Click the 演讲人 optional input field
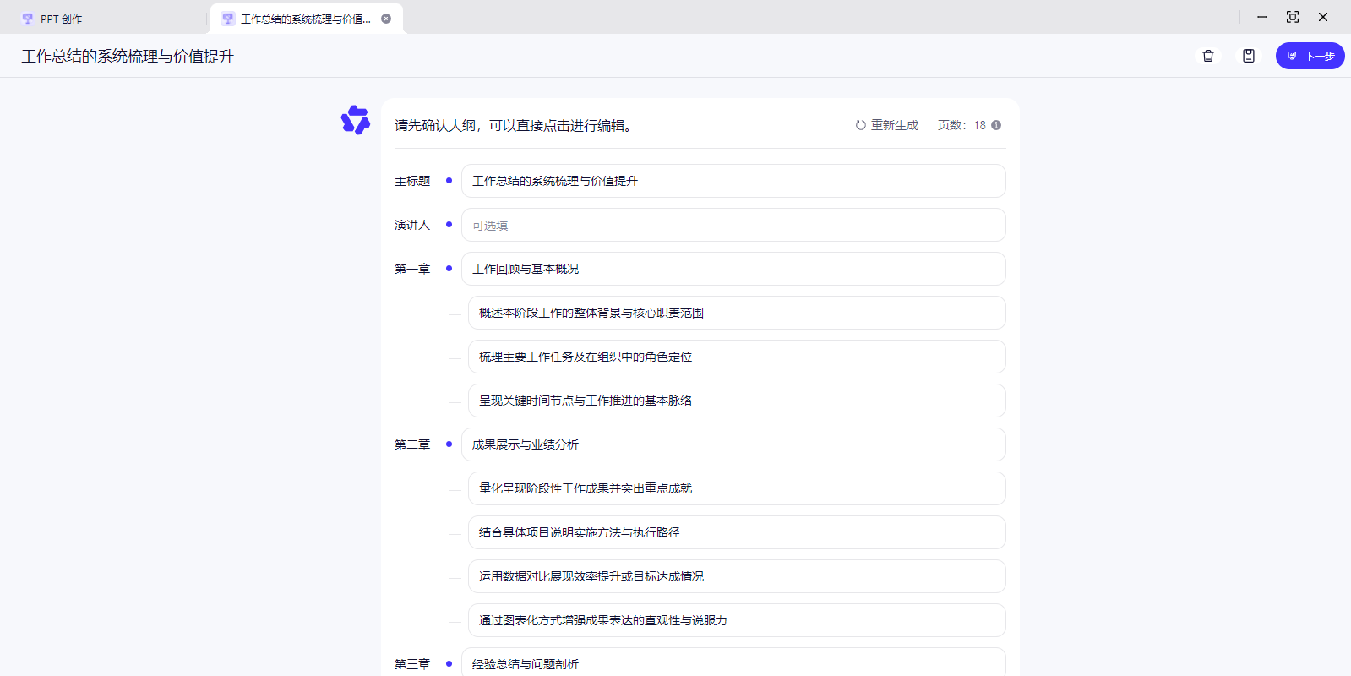This screenshot has height=676, width=1351. 733,226
